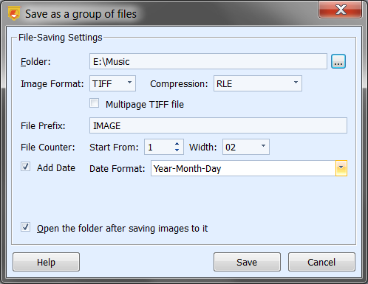The height and width of the screenshot is (284, 368).
Task: Expand the Width 02 dropdown
Action: point(246,147)
